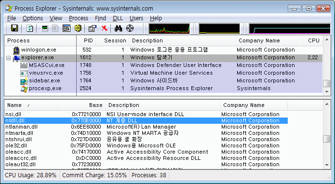The image size is (335, 184).
Task: Click the sidebar.exe process icon
Action: 24,81
